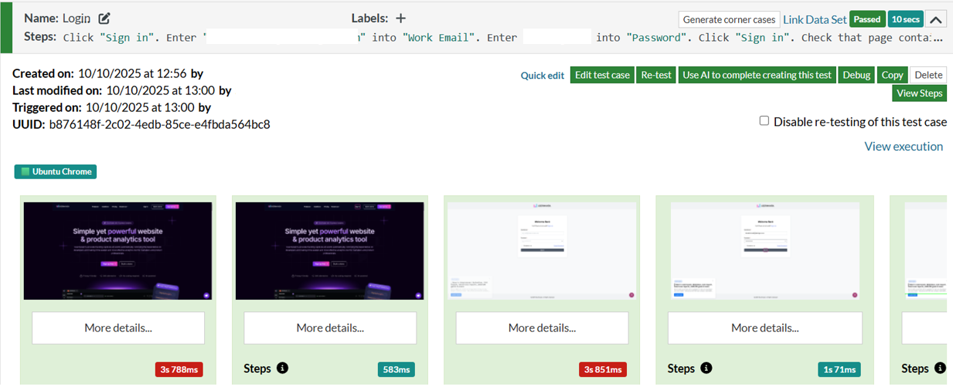Viewport: 953px width, 390px height.
Task: Collapse the test case with chevron button
Action: tap(935, 20)
